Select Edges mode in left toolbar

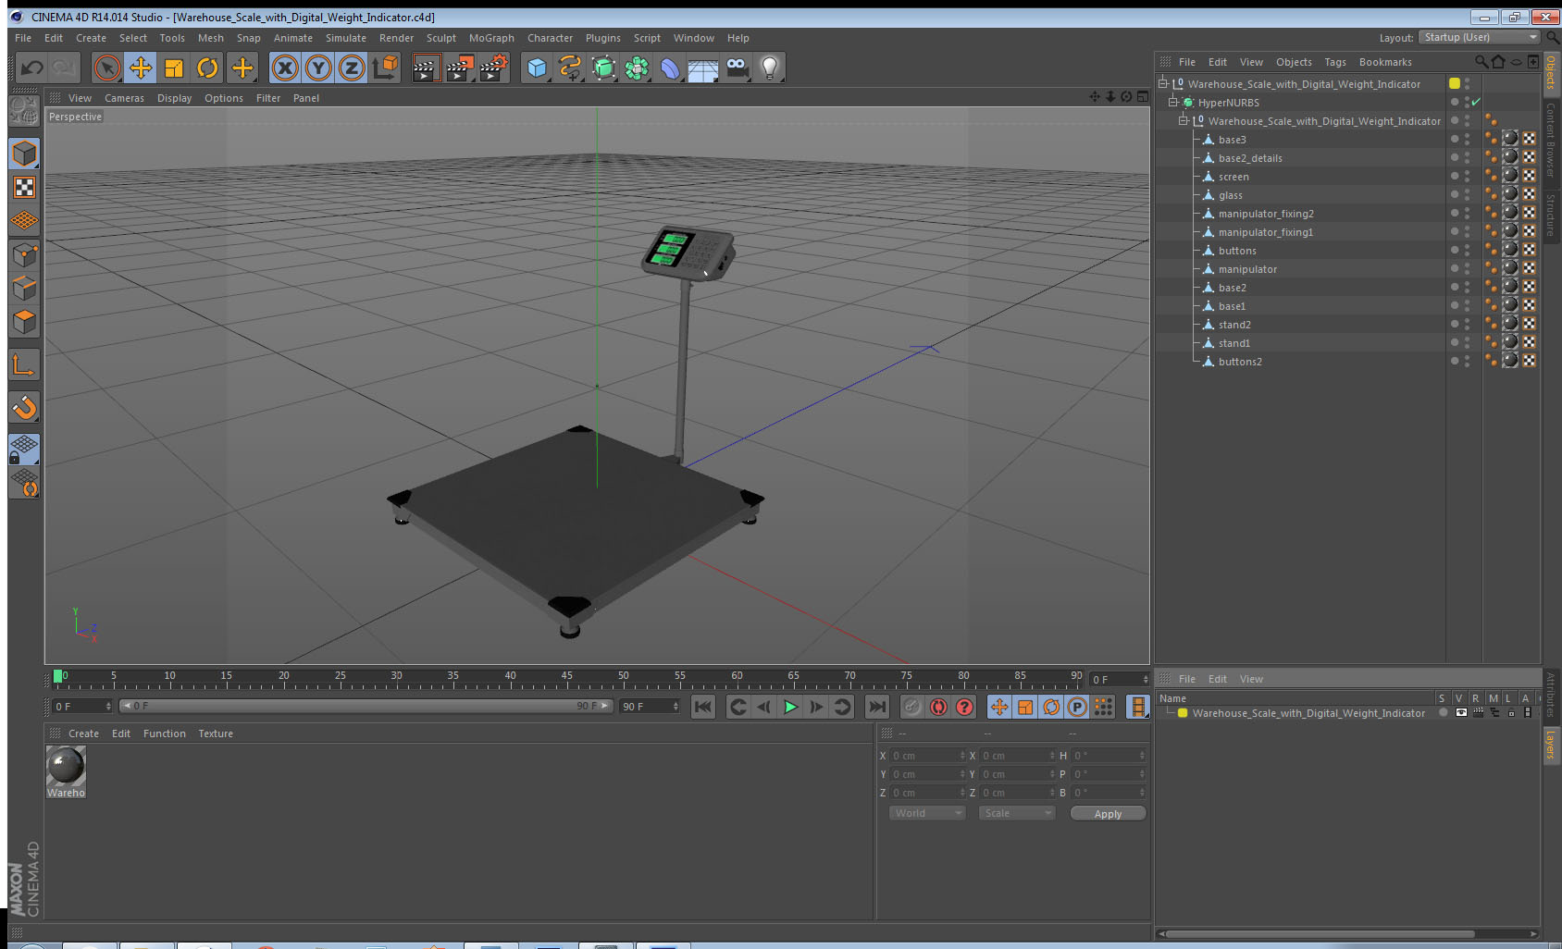point(24,288)
